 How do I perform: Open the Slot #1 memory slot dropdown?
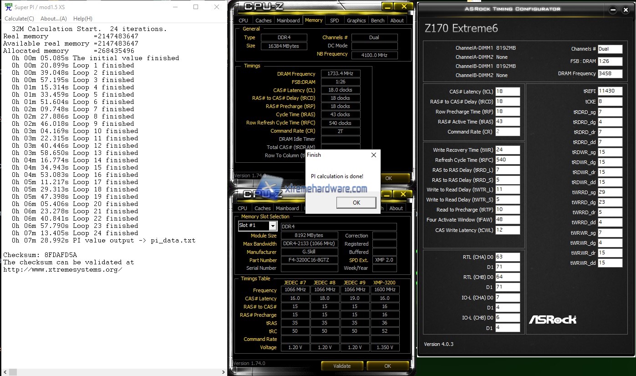click(x=273, y=226)
